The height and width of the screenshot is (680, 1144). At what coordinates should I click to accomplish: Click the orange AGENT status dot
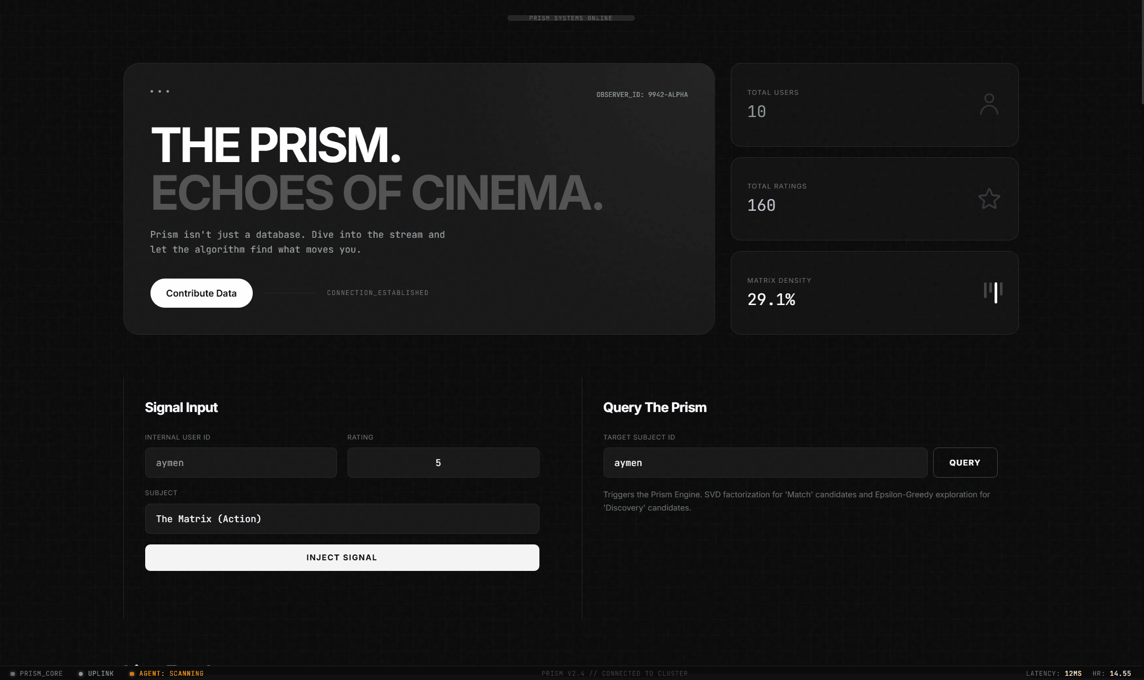tap(132, 674)
